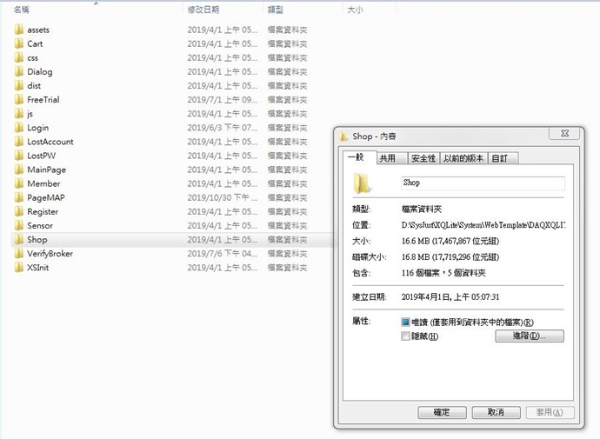The height and width of the screenshot is (439, 600).
Task: Click the Register folder icon
Action: [x=19, y=211]
